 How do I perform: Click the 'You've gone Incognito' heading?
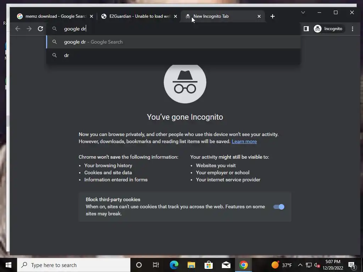(185, 117)
